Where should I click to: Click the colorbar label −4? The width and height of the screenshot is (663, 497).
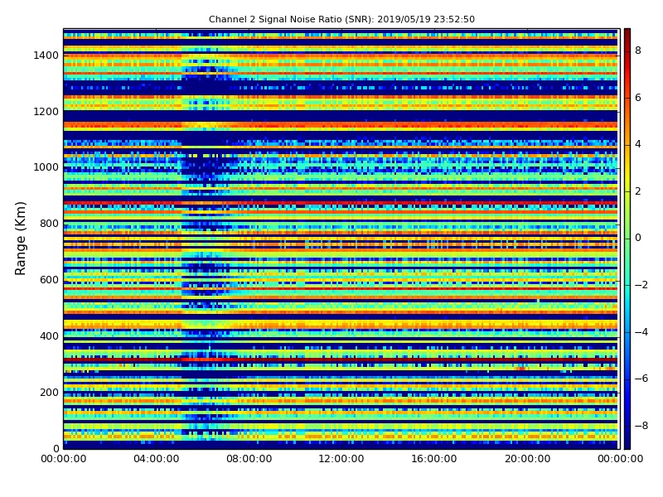coord(641,332)
